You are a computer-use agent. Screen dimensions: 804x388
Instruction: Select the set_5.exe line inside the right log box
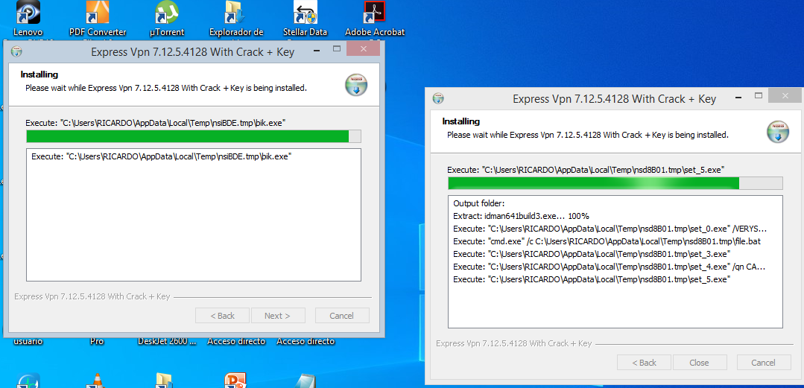[592, 279]
